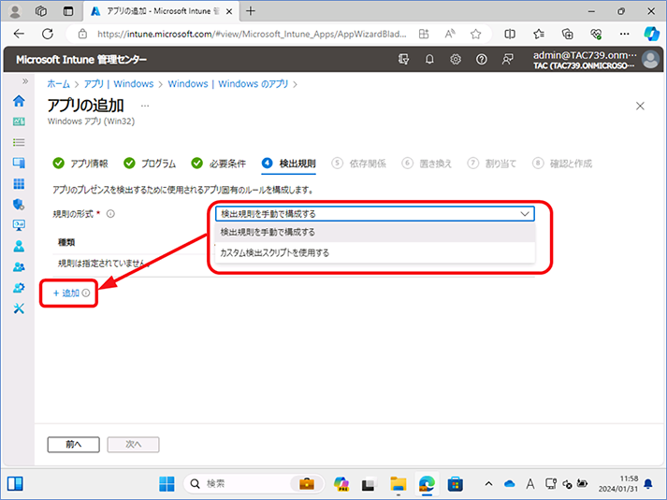Open the Endpoint security shield icon
The width and height of the screenshot is (667, 500).
[19, 205]
